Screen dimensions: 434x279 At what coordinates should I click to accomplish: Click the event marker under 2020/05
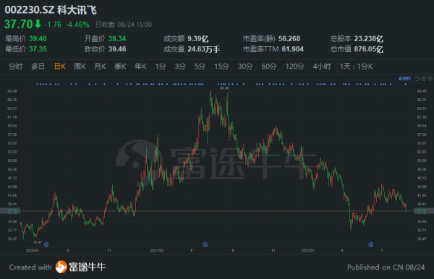coord(46,244)
